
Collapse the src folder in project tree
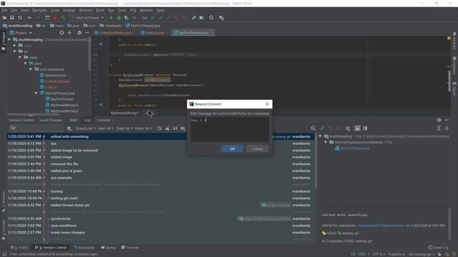coord(14,51)
